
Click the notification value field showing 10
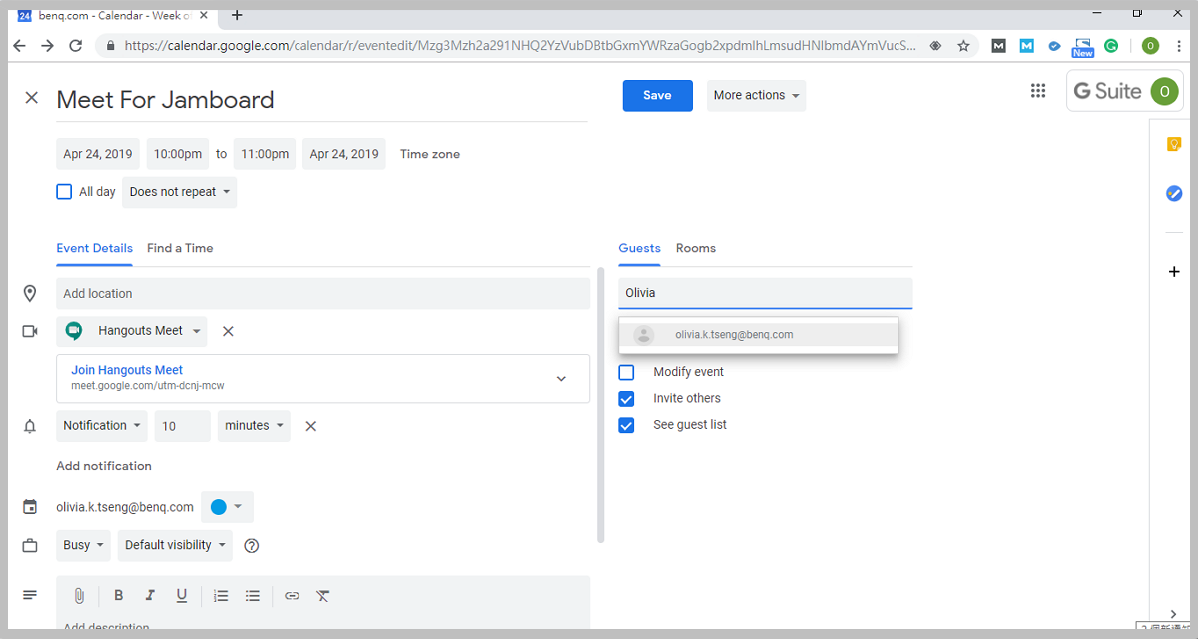click(x=183, y=426)
